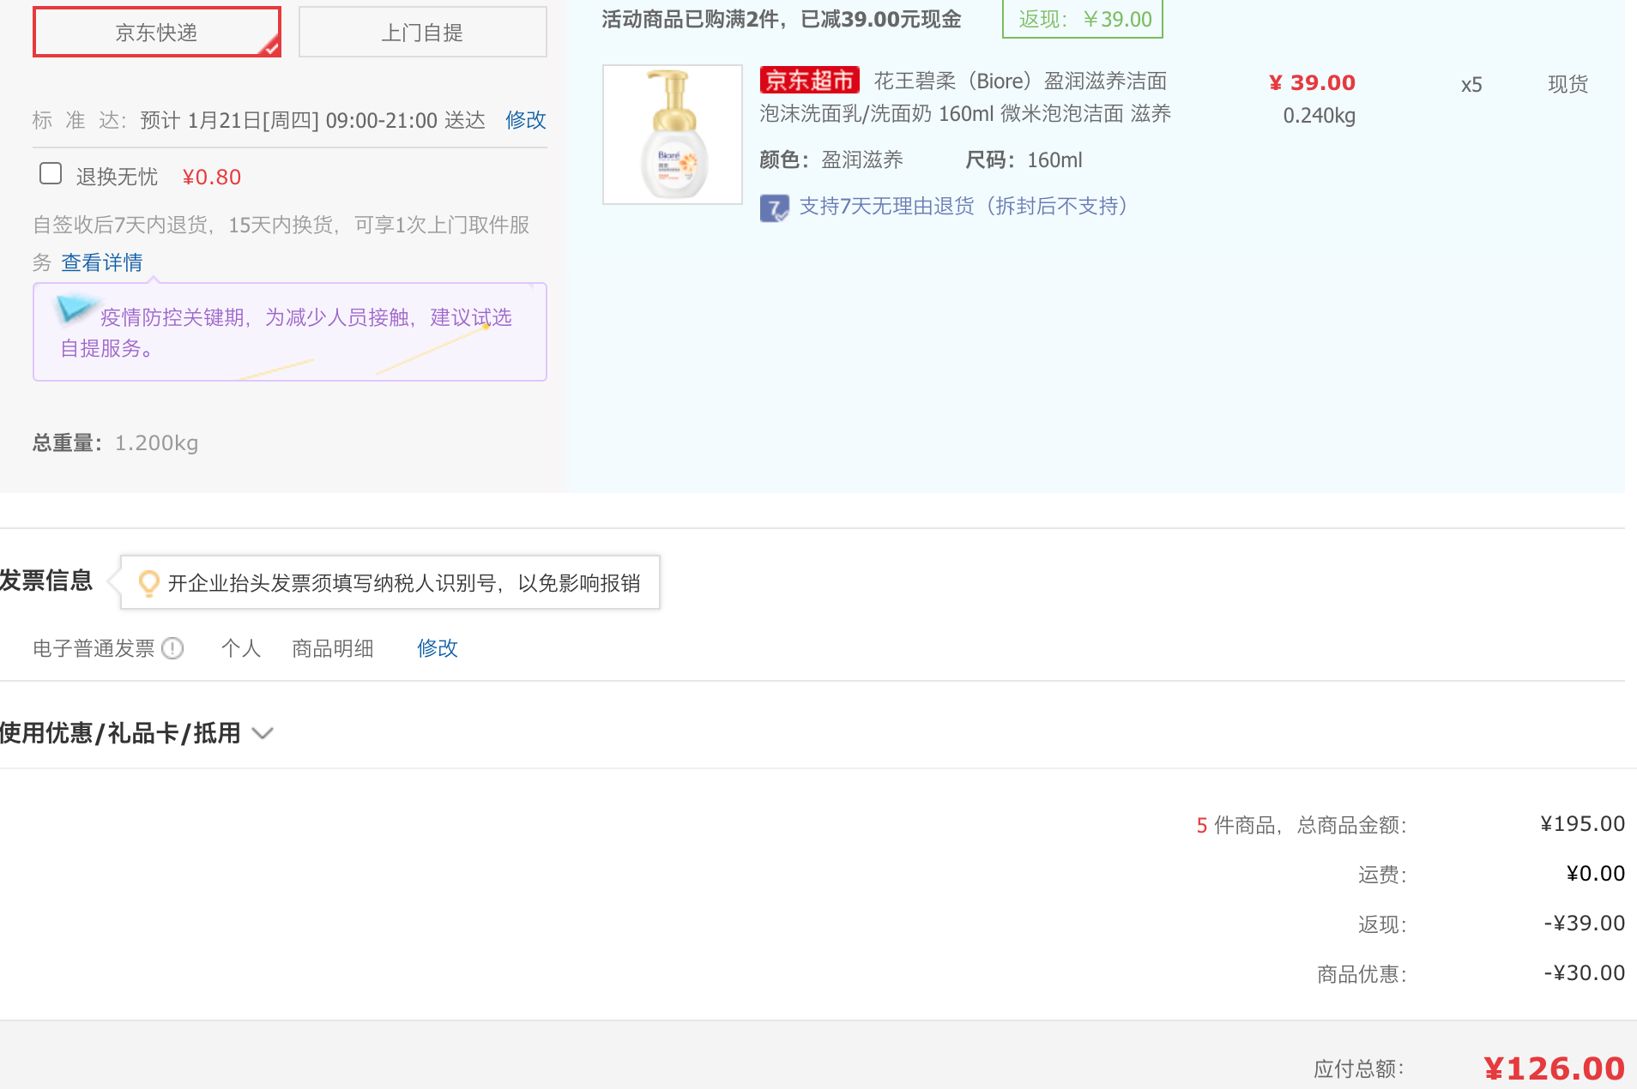The image size is (1637, 1089).
Task: Choose 上门自提 pickup option
Action: click(x=422, y=32)
